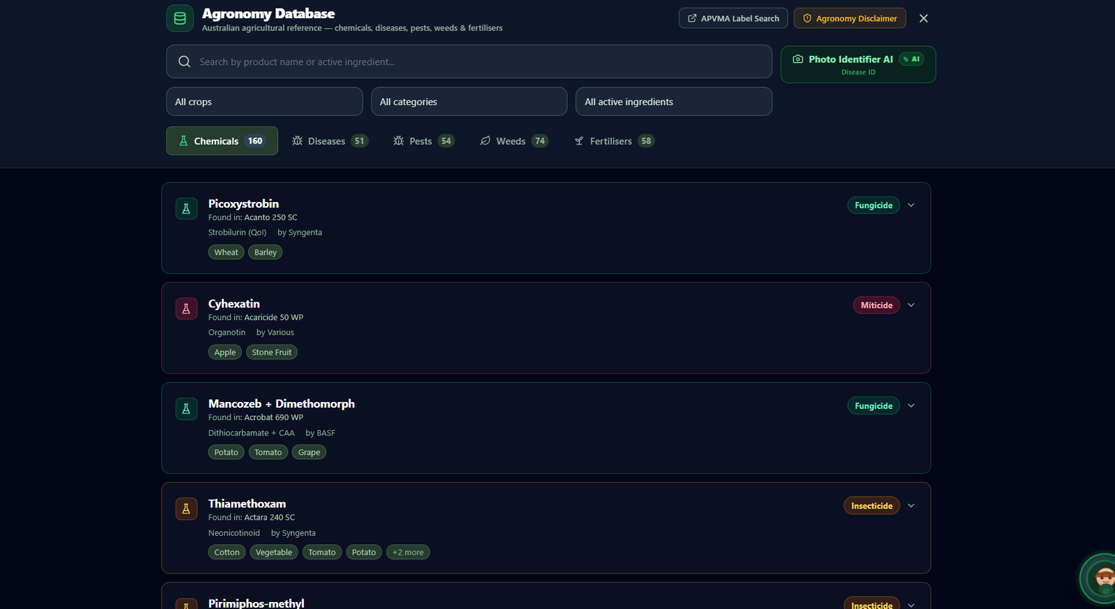
Task: Switch to the Pests tab
Action: tap(423, 141)
